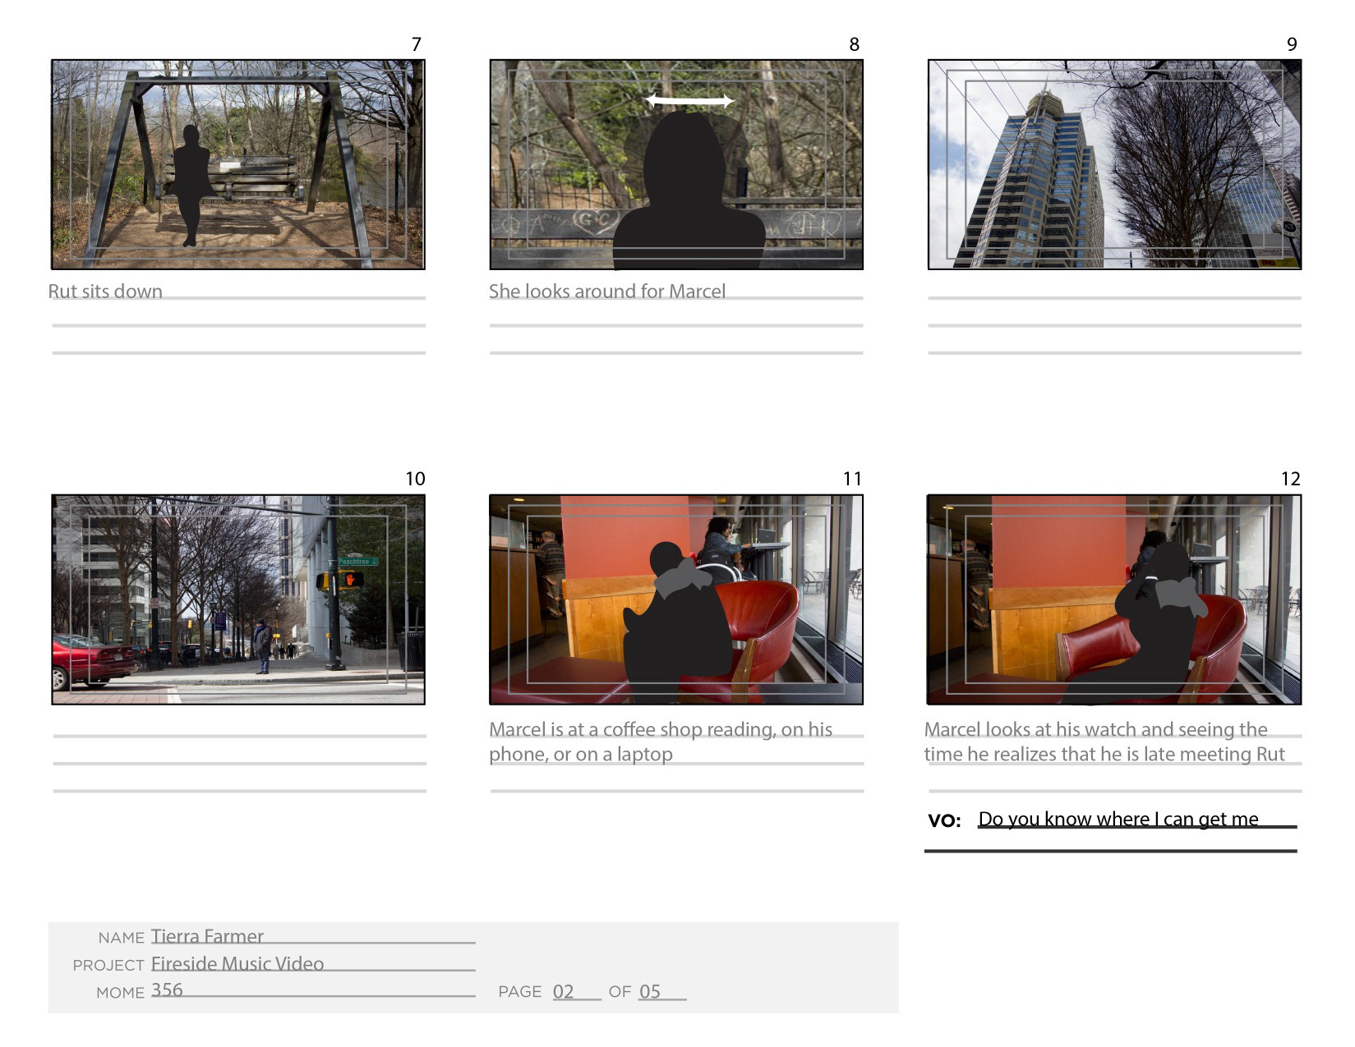Click caption "Rut sits down"
Viewport: 1355px width, 1047px height.
(105, 292)
